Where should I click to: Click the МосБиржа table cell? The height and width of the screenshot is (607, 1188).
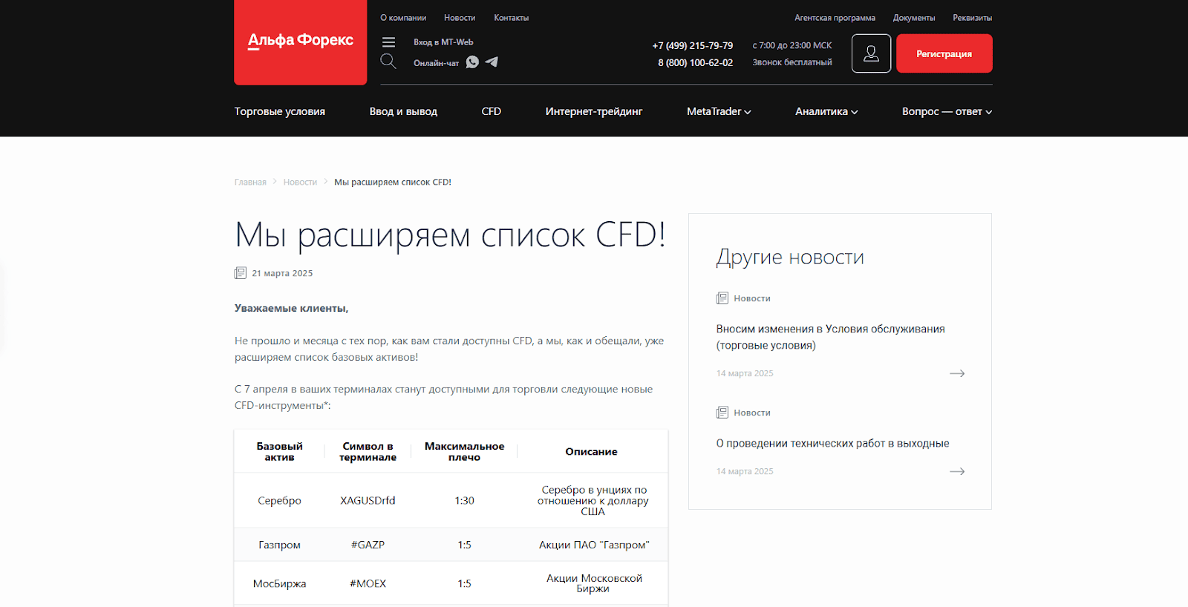pos(279,583)
